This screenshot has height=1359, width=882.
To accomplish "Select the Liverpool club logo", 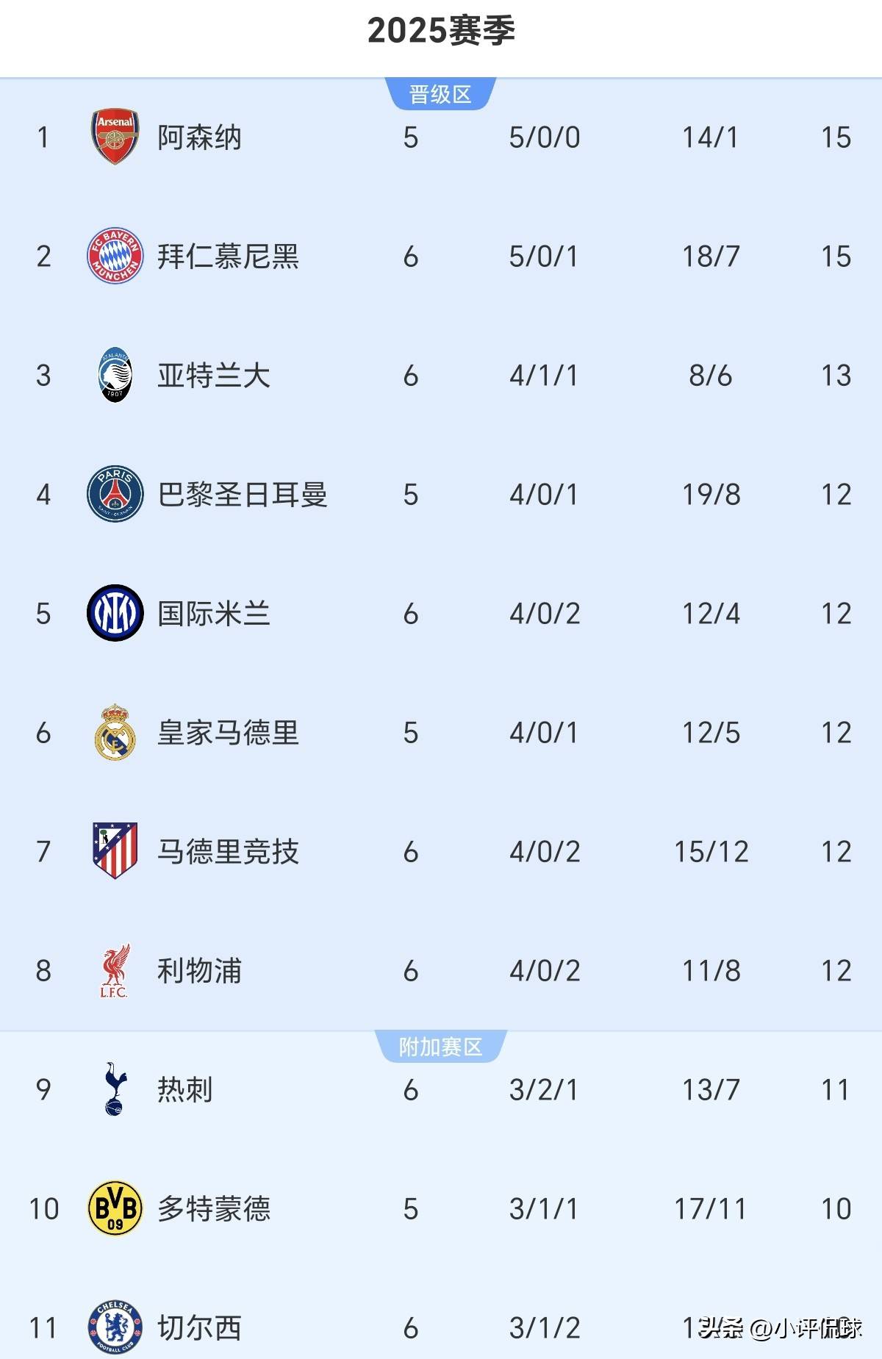I will [x=115, y=970].
